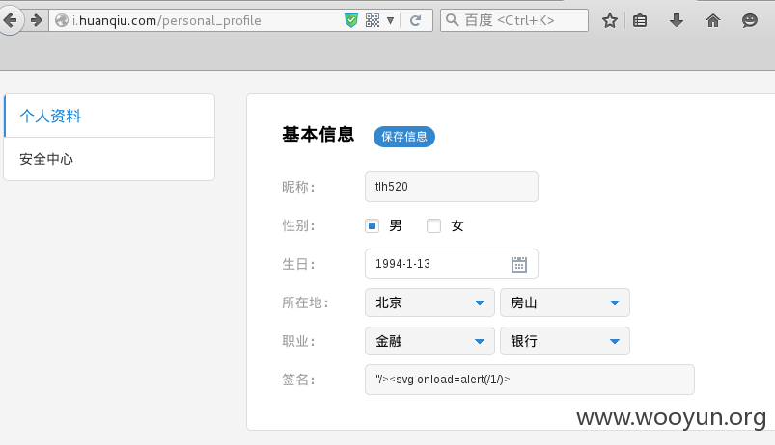Bookmark this page with the star icon
The width and height of the screenshot is (775, 445).
coord(609,20)
